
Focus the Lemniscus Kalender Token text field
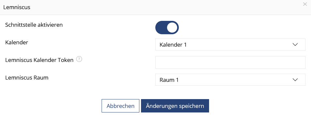pyautogui.click(x=230, y=62)
